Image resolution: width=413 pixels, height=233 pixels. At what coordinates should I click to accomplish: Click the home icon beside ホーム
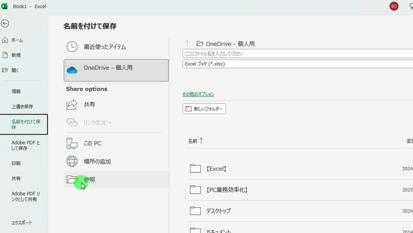click(5, 40)
